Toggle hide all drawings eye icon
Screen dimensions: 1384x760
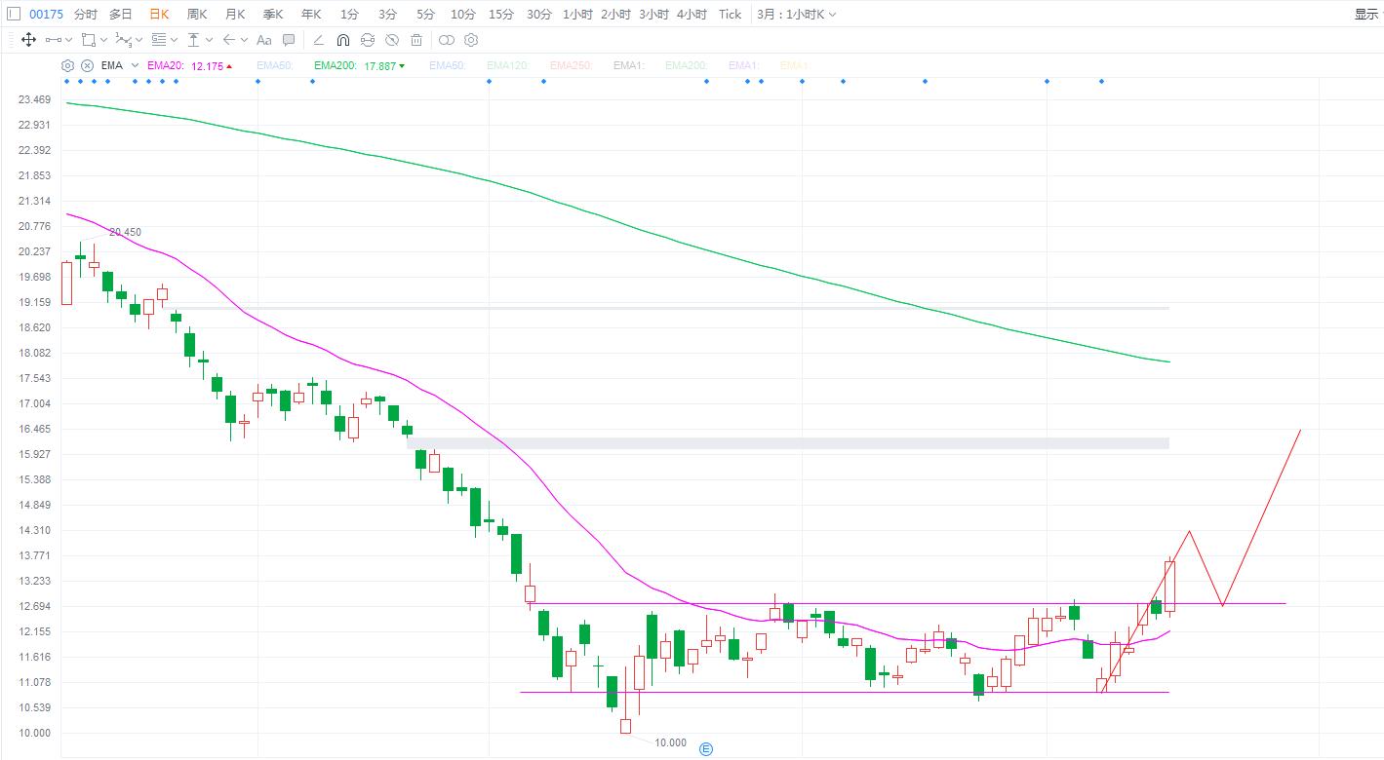tap(392, 40)
